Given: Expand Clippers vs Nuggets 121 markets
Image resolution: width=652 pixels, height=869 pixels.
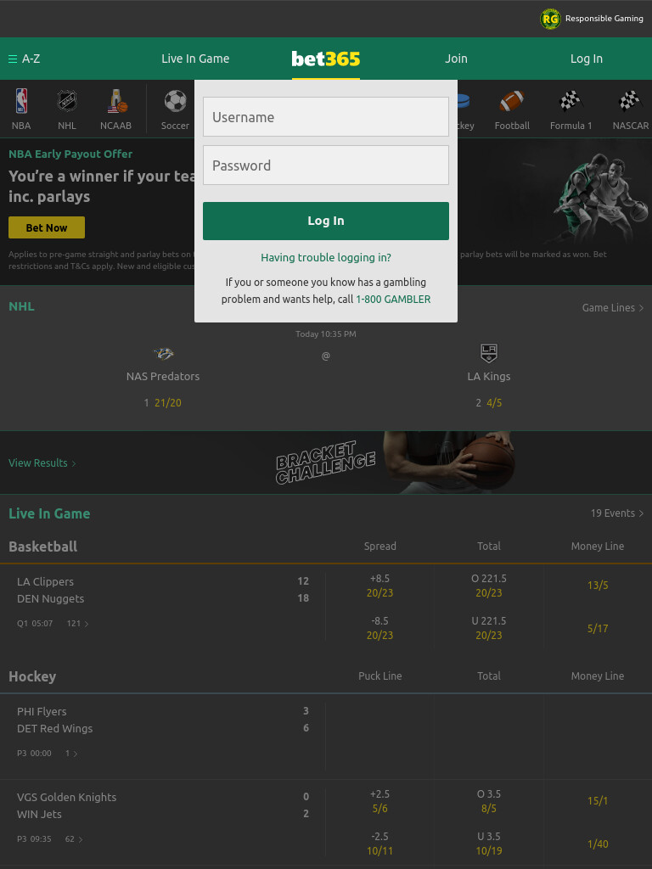Looking at the screenshot, I should 77,624.
